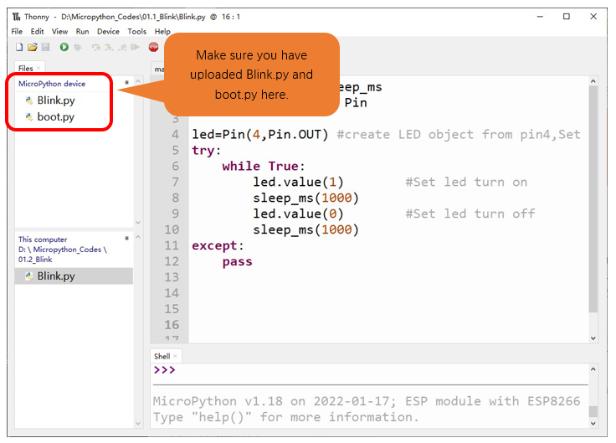Screen dimensions: 616x443
Task: Open This computer panel options menu
Action: [x=126, y=238]
